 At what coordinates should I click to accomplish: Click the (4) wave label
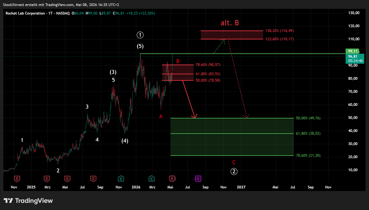(x=125, y=141)
